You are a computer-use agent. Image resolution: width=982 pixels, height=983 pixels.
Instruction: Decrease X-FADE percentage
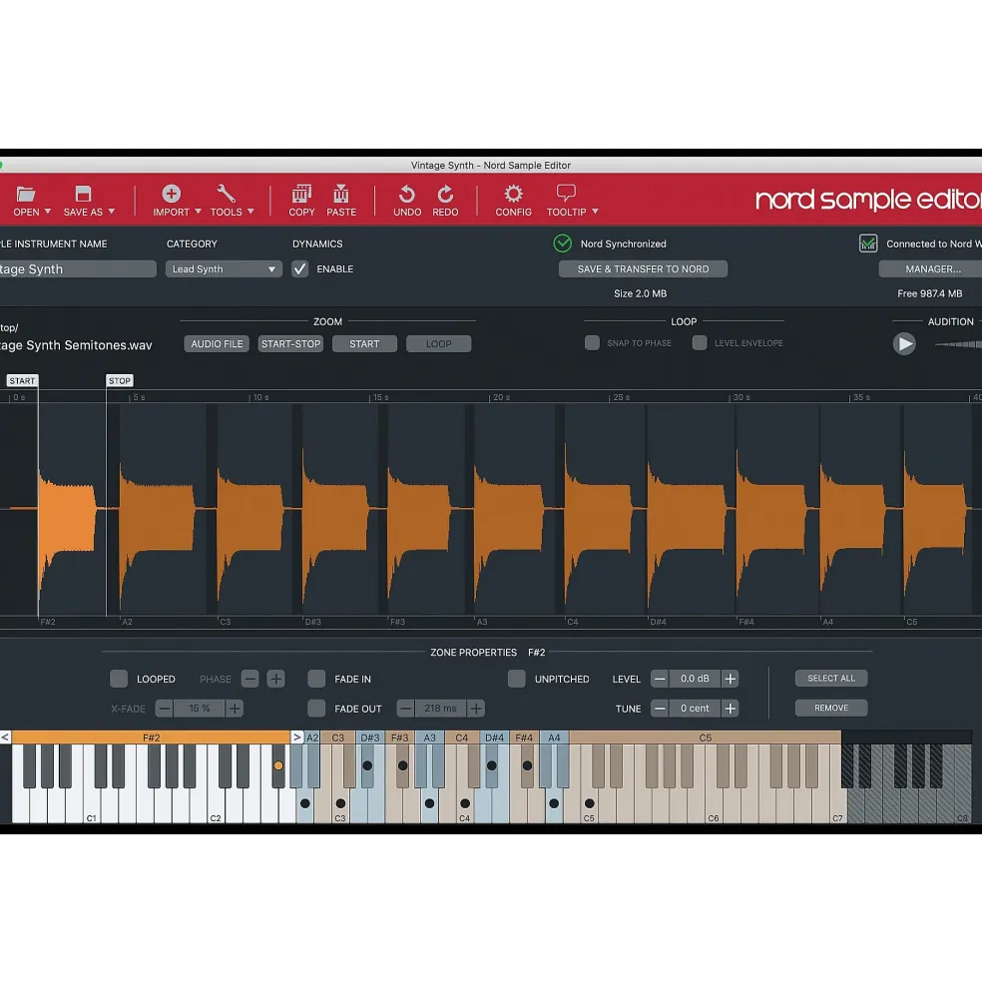[x=165, y=709]
